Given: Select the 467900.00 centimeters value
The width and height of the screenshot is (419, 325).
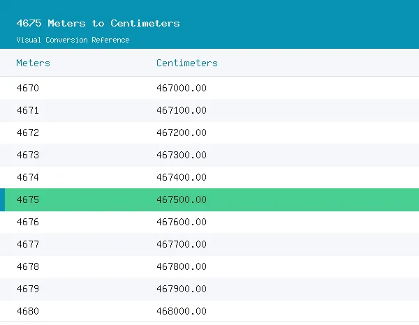Looking at the screenshot, I should pos(182,289).
